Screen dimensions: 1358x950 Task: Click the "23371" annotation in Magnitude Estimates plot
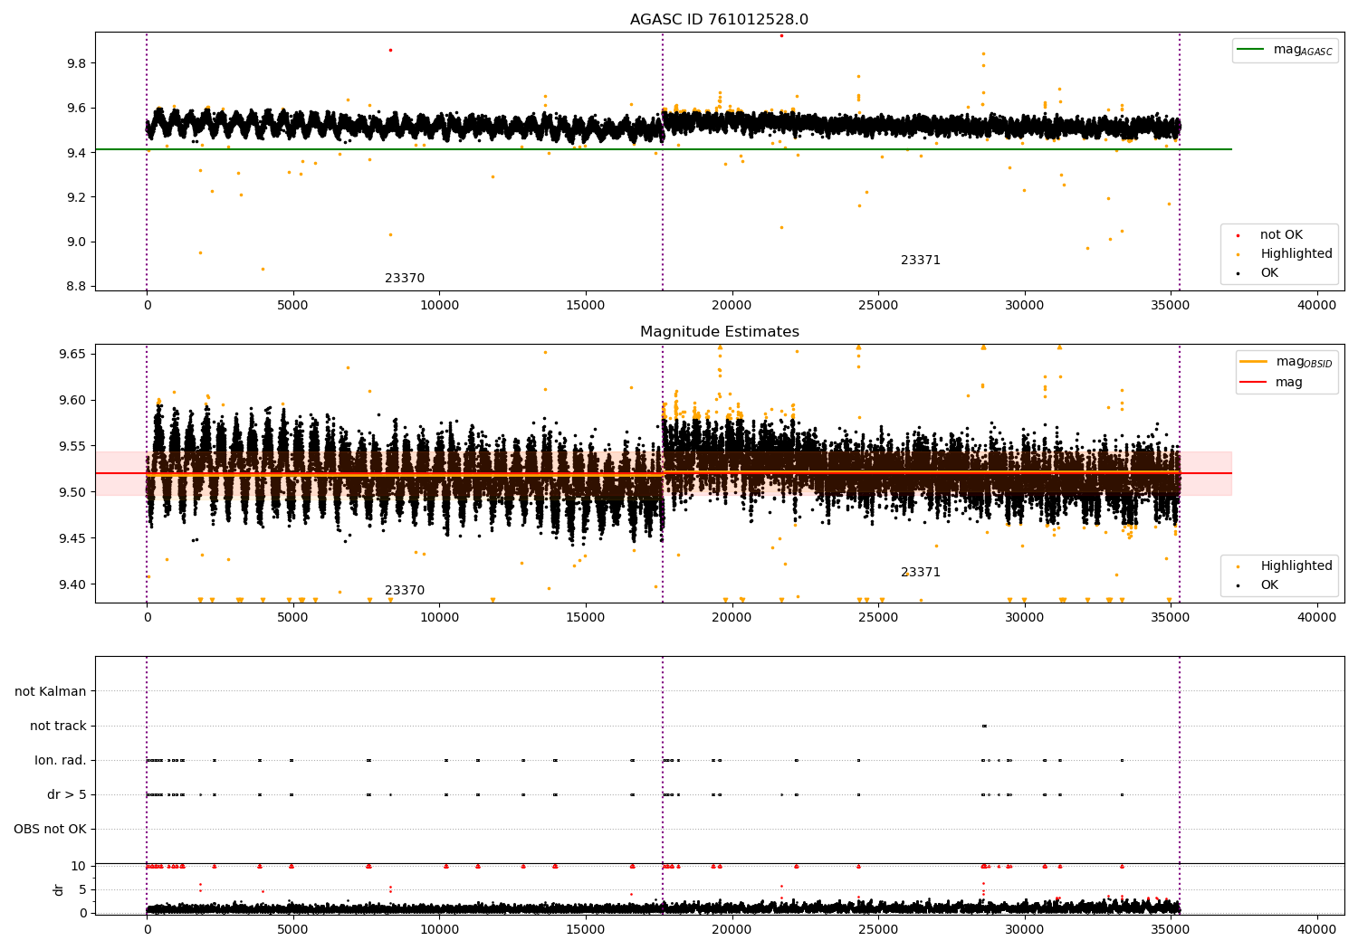tap(921, 573)
